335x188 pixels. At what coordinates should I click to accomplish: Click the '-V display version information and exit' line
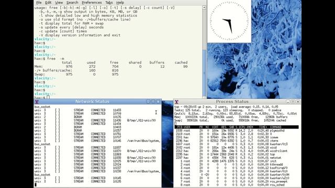click(80, 35)
